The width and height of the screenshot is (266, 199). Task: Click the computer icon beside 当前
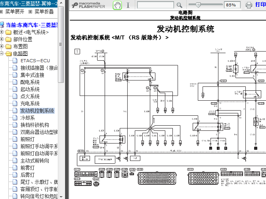tap(2, 25)
